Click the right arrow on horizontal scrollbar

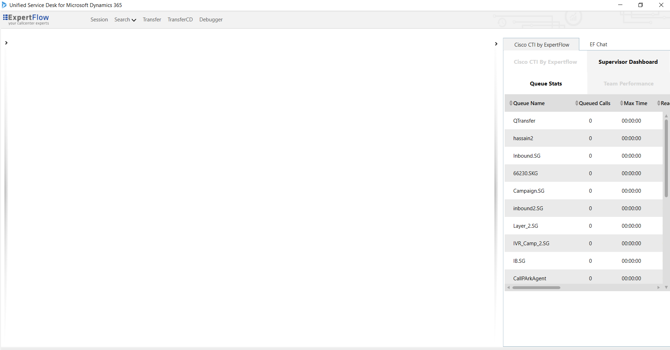(x=658, y=287)
